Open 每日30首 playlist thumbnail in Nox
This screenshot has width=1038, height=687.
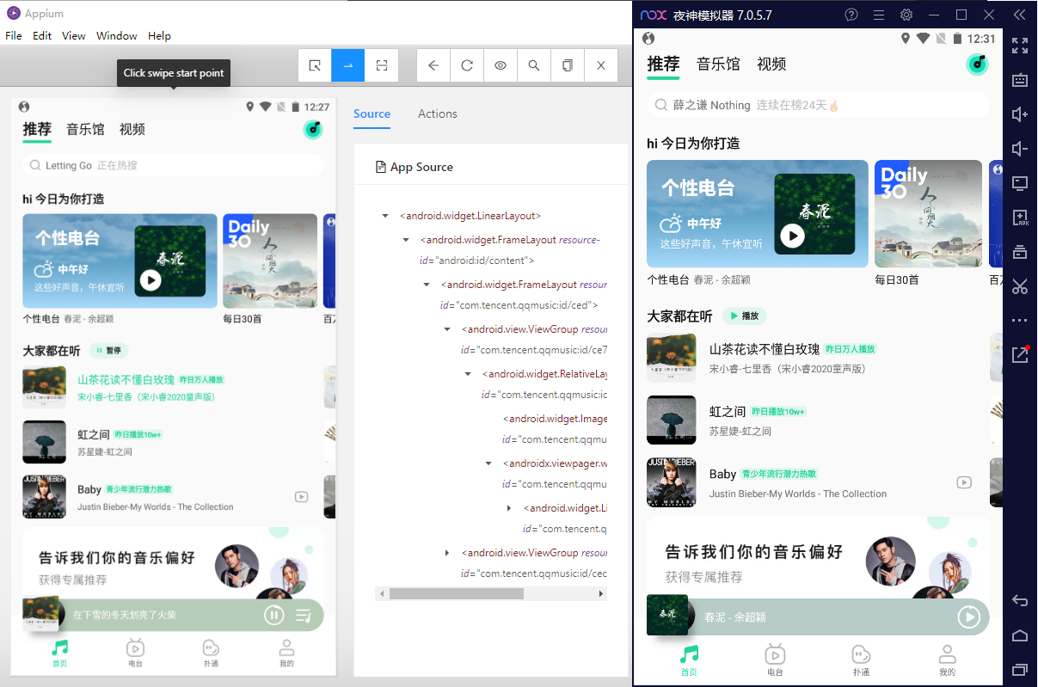tap(928, 213)
